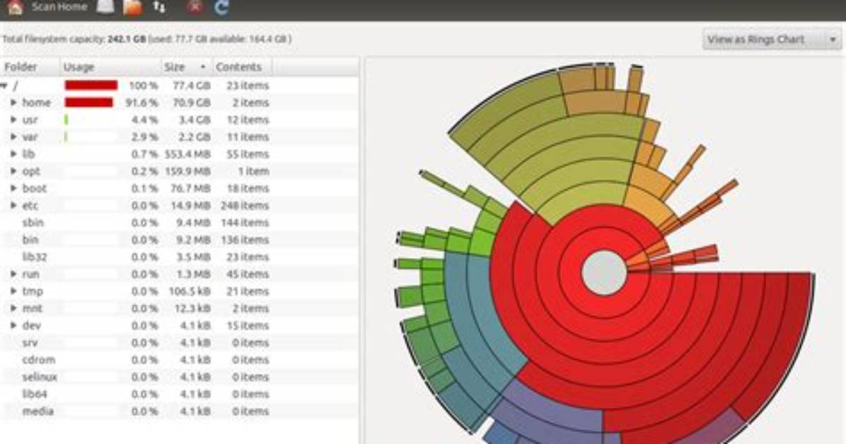Select the selinux folder row
Viewport: 846px width, 444px height.
click(x=179, y=377)
